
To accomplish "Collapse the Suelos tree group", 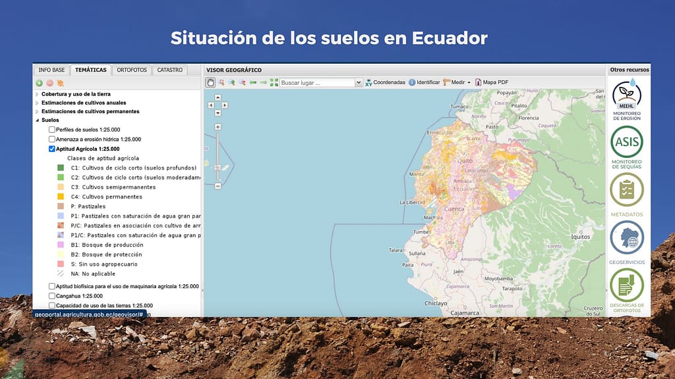I will [37, 120].
